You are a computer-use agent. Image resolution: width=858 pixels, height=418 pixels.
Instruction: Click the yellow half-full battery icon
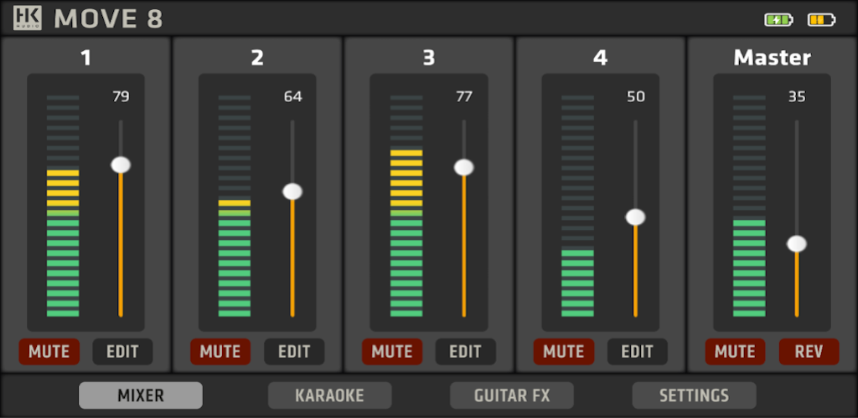point(822,20)
